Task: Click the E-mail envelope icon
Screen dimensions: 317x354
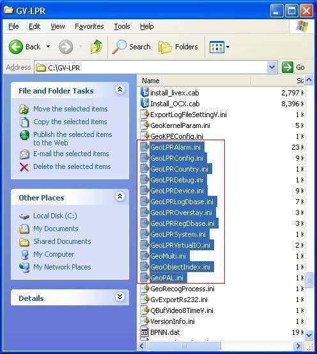Action: [24, 154]
